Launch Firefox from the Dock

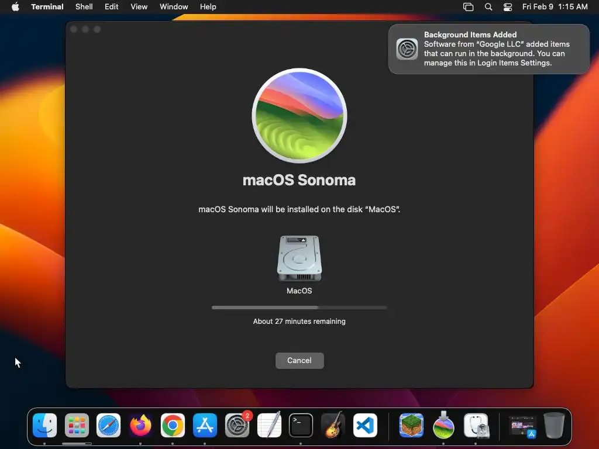click(x=140, y=426)
